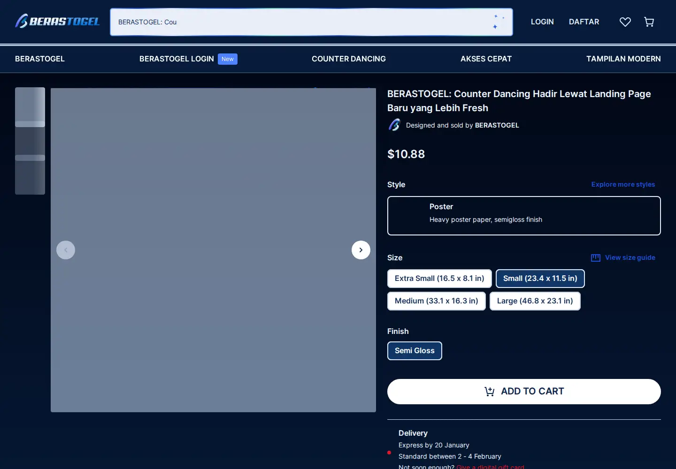Screen dimensions: 676x469
Task: Click the seller logo beside Designed and sold by
Action: 394,125
